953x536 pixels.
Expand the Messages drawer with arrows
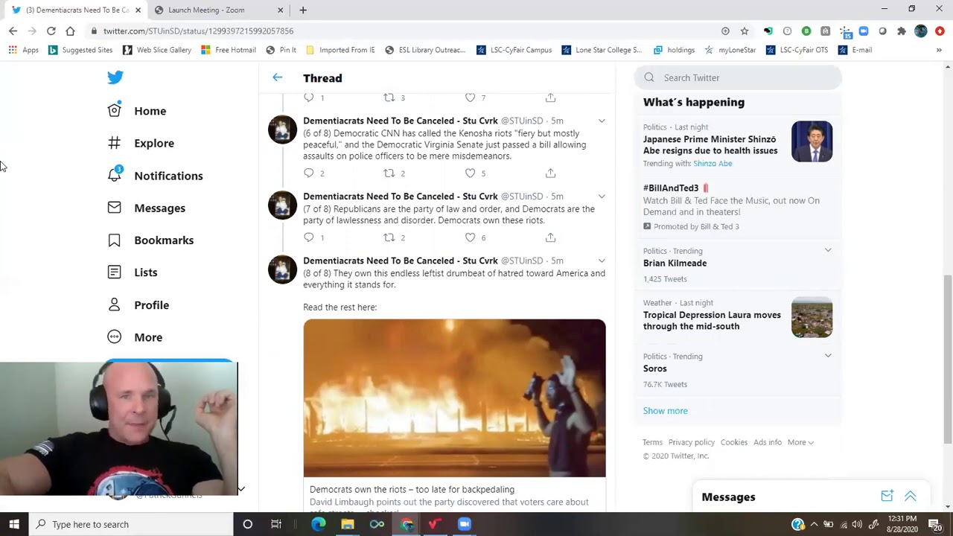pos(911,497)
